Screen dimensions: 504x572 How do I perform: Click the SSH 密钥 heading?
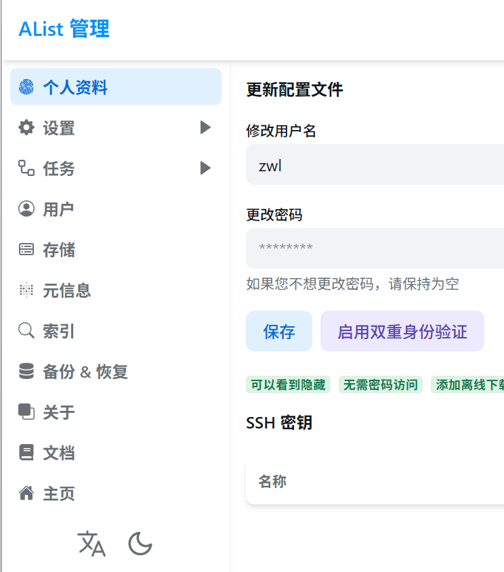click(279, 423)
